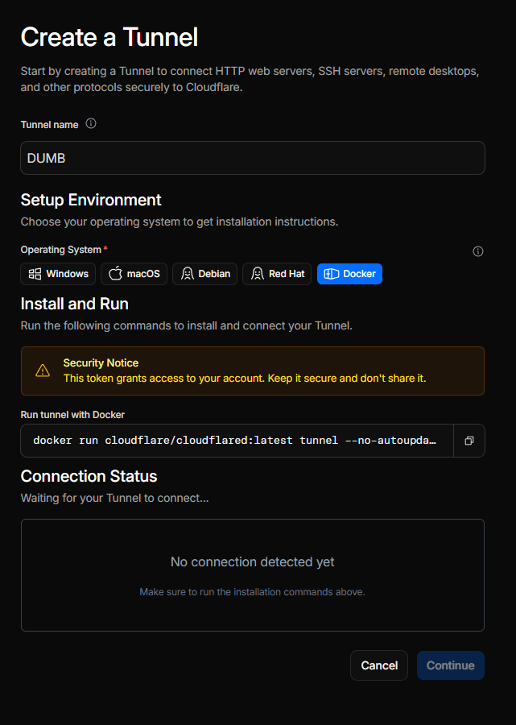Click the 'Run tunnel with Docker' label

point(72,415)
